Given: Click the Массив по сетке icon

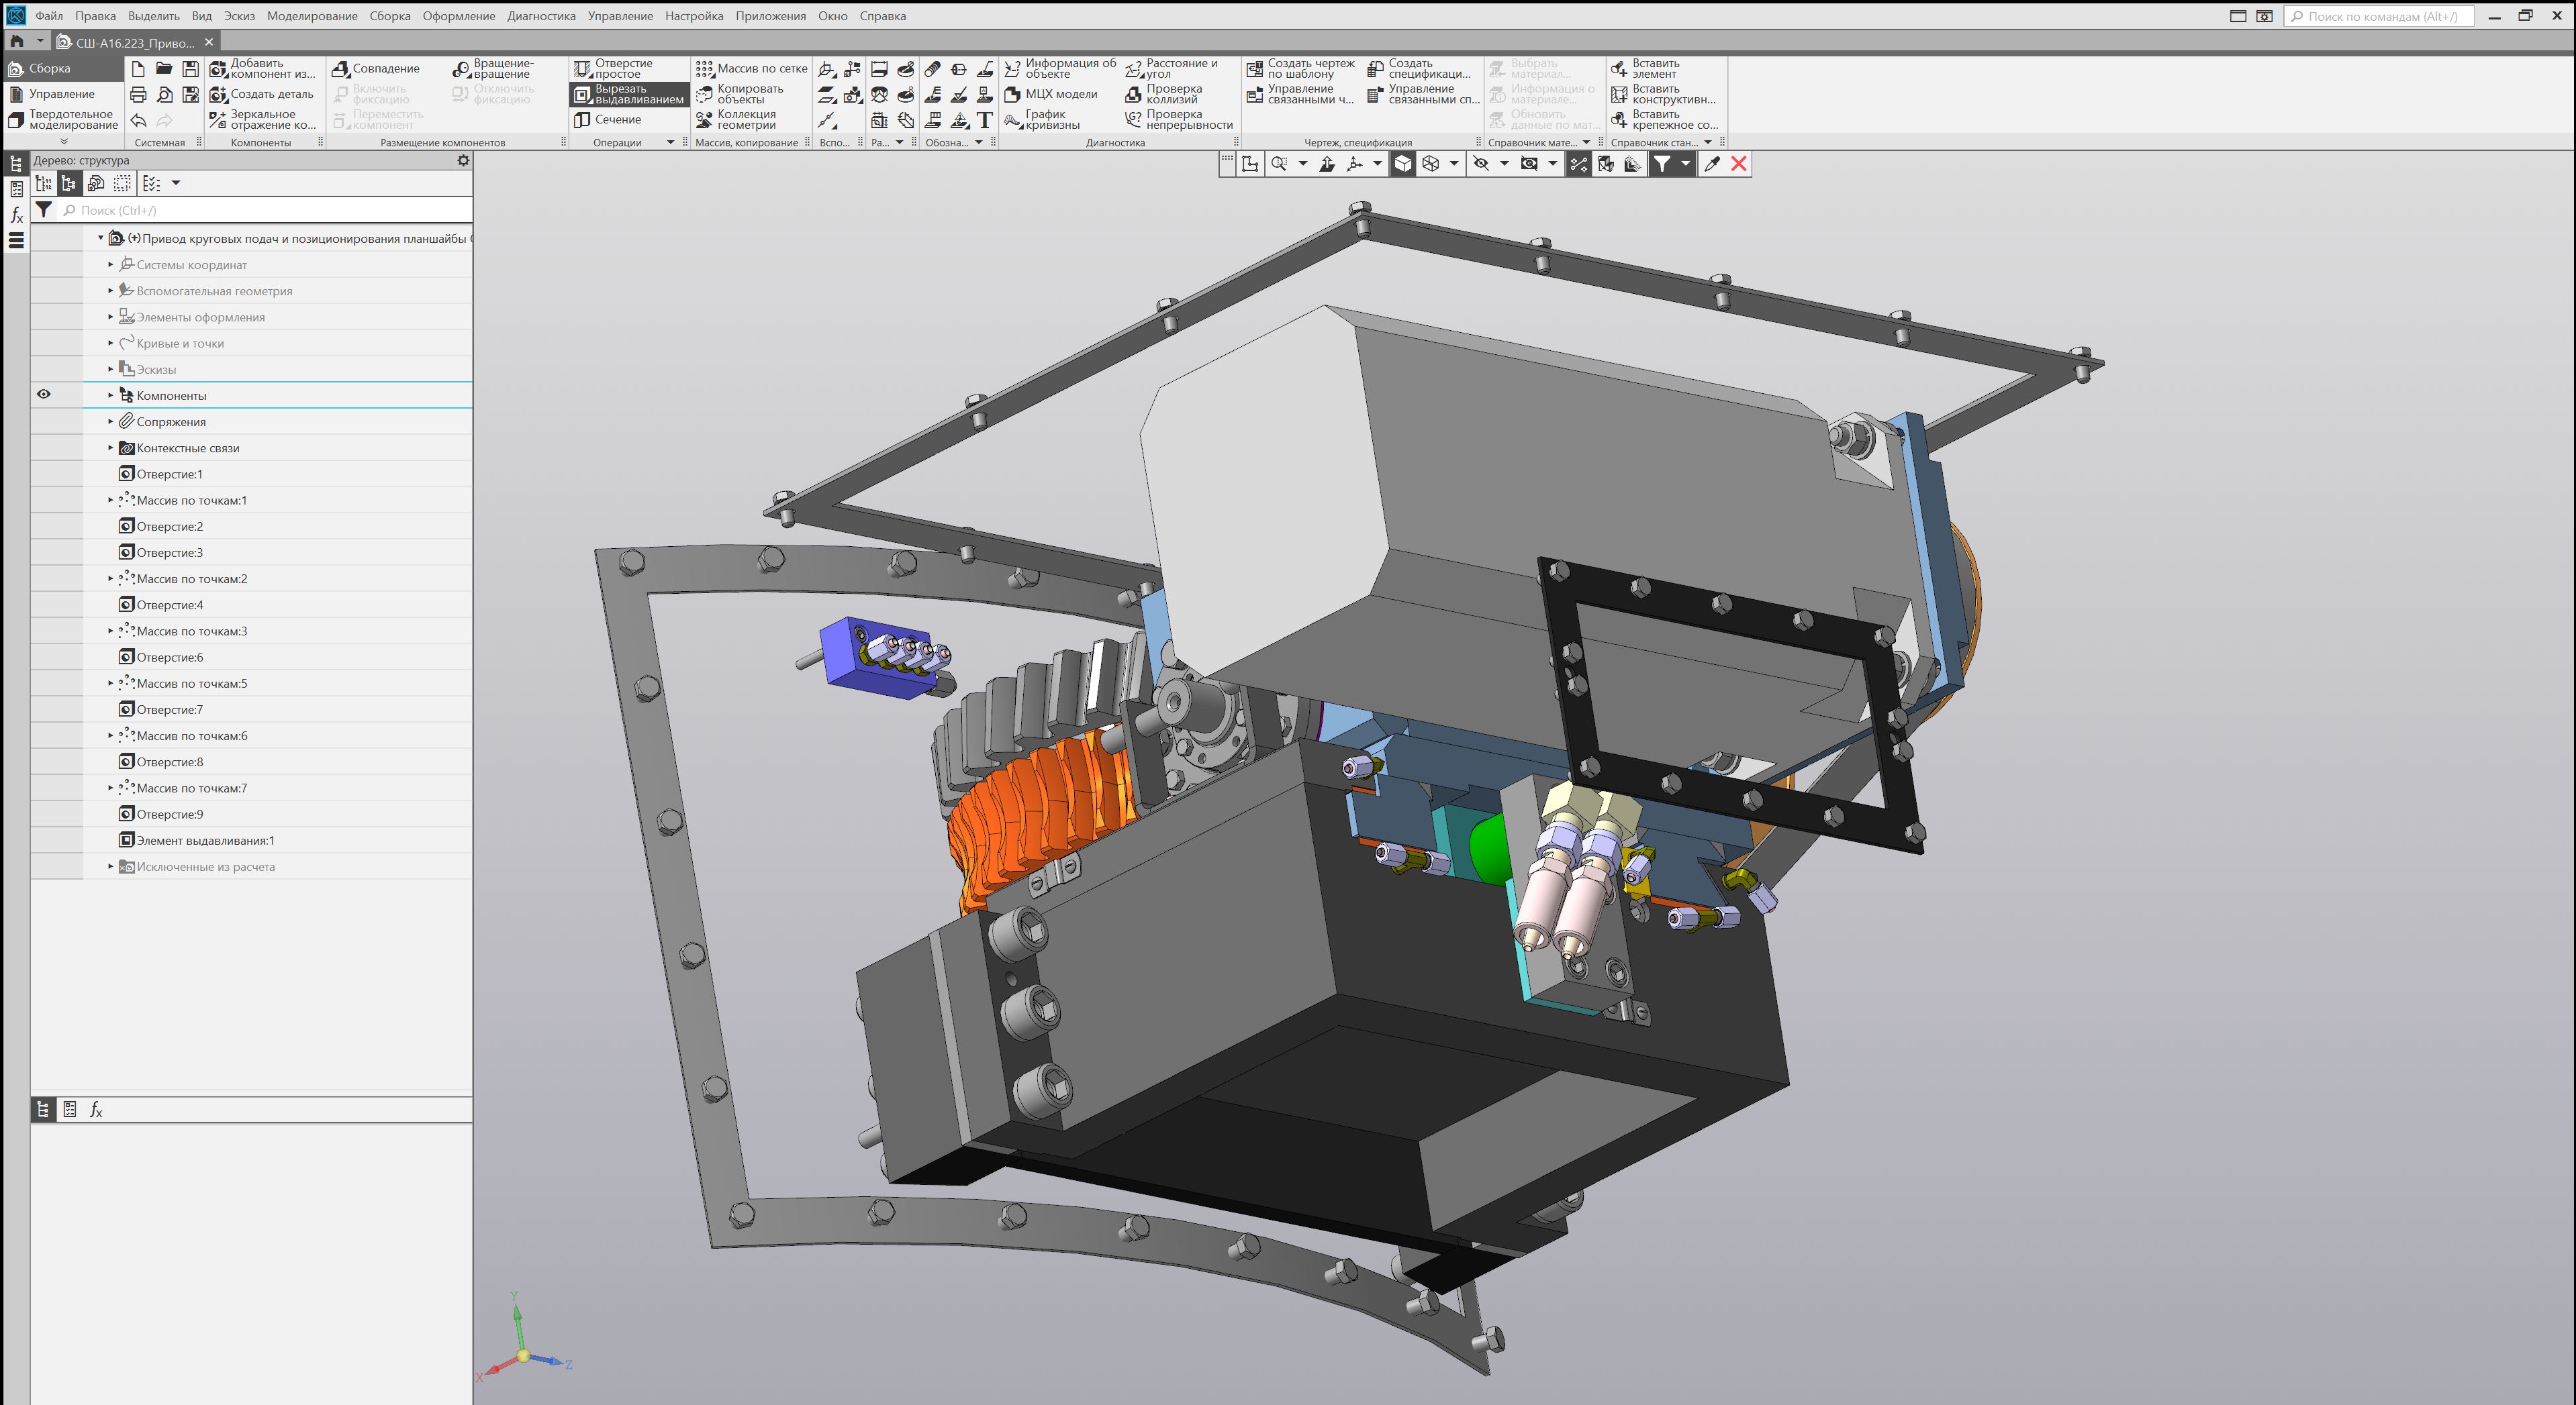Looking at the screenshot, I should click(x=705, y=69).
